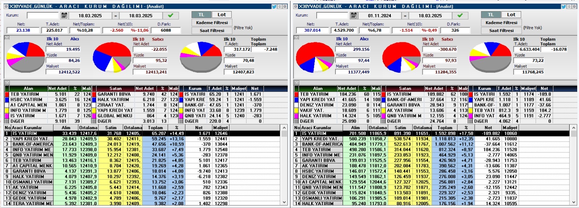The image size is (579, 208).
Task: Collapse the Alan/Satan summary panel in right window
Action: pyautogui.click(x=296, y=83)
